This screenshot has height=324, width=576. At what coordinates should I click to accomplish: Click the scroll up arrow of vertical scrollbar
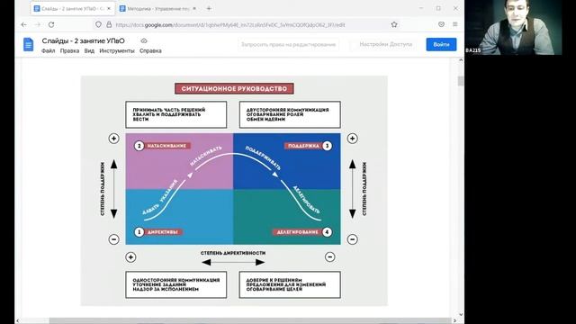tap(461, 60)
